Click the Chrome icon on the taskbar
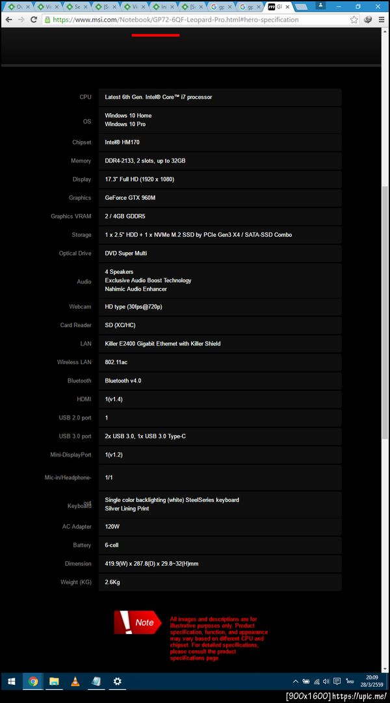Image resolution: width=390 pixels, height=703 pixels. 32,682
